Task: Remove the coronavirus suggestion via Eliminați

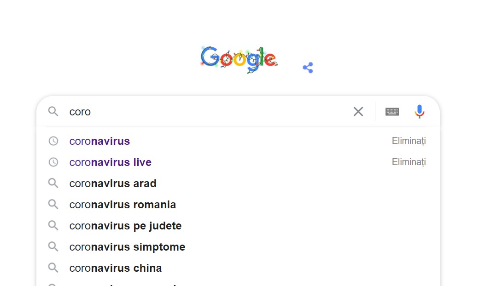Action: [409, 141]
